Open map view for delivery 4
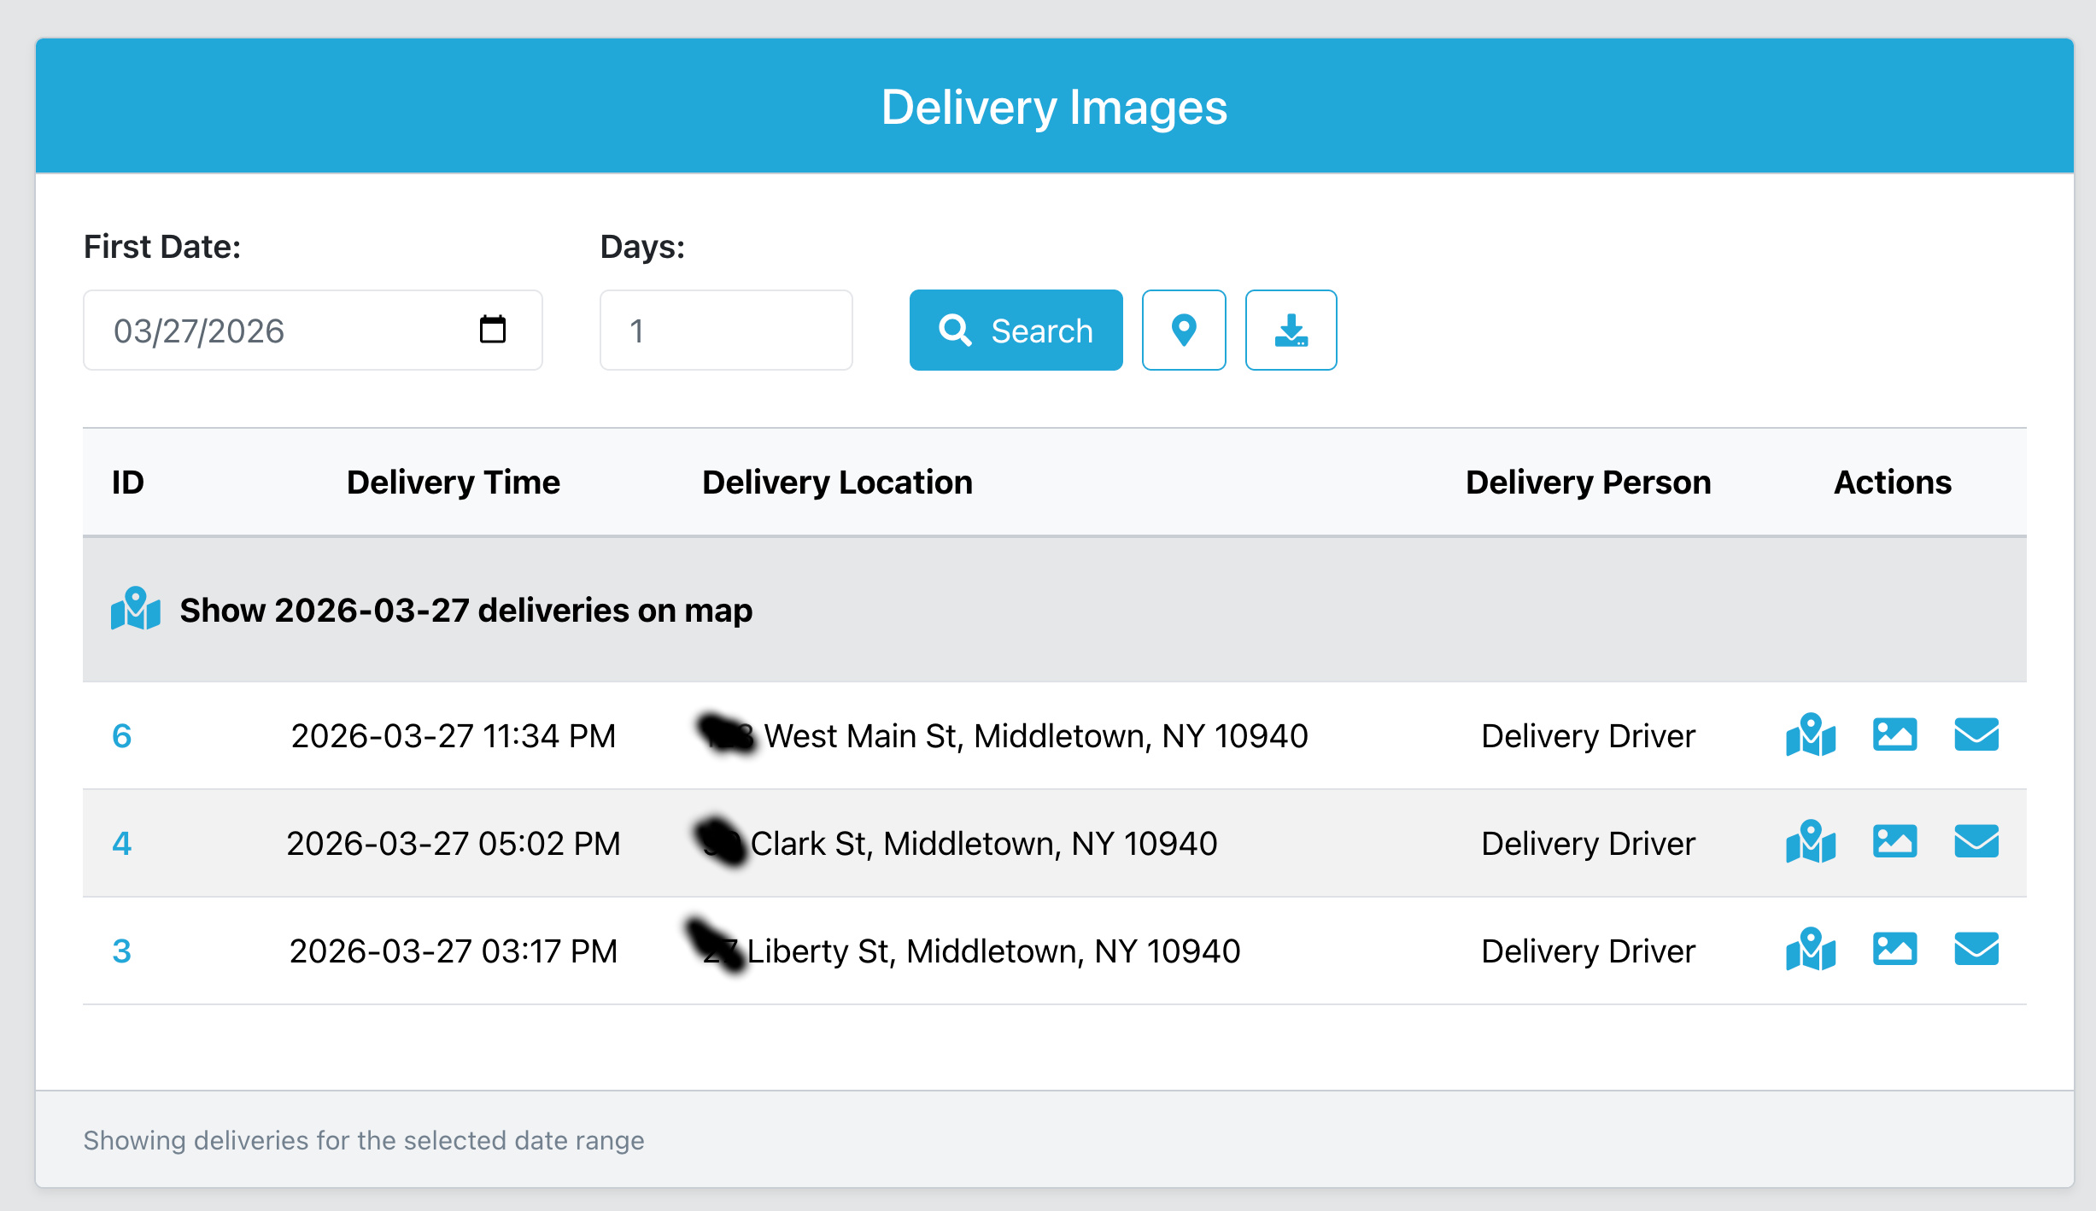 click(x=1810, y=843)
